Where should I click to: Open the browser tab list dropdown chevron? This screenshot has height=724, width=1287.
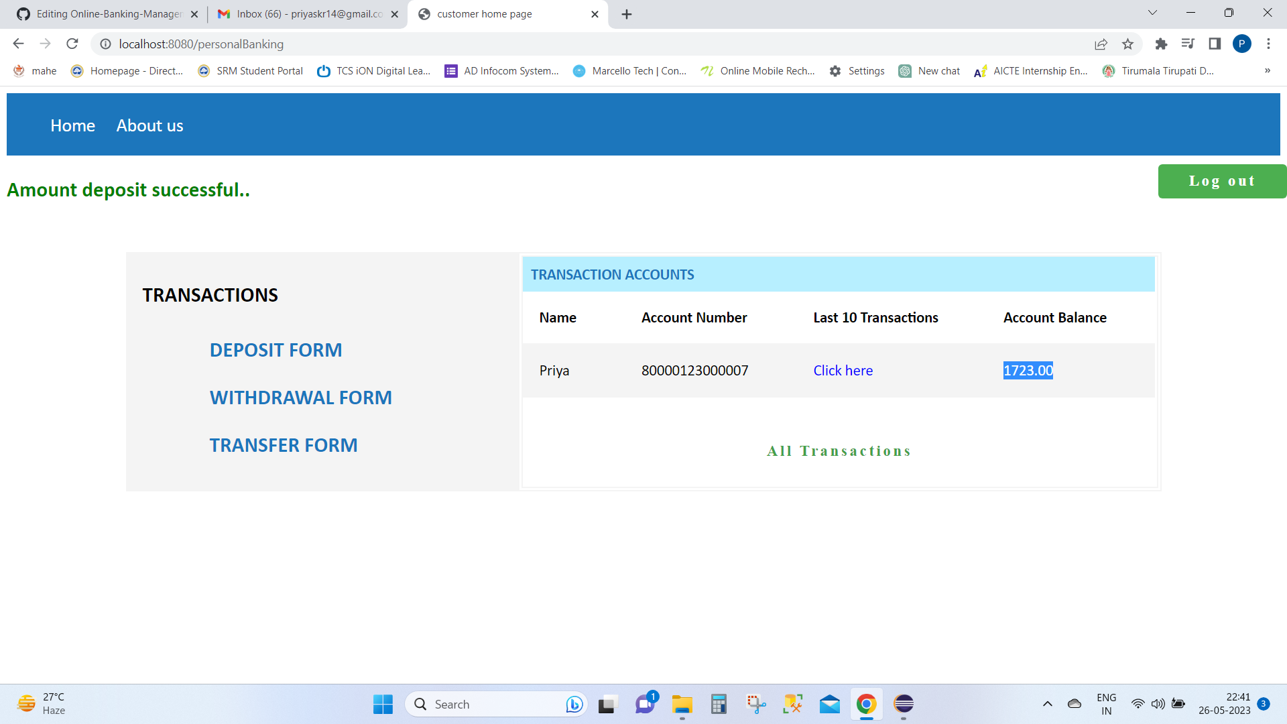pos(1152,12)
